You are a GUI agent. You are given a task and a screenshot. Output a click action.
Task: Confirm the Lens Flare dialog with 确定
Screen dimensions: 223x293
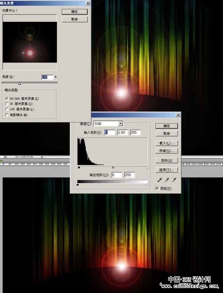[x=75, y=11]
